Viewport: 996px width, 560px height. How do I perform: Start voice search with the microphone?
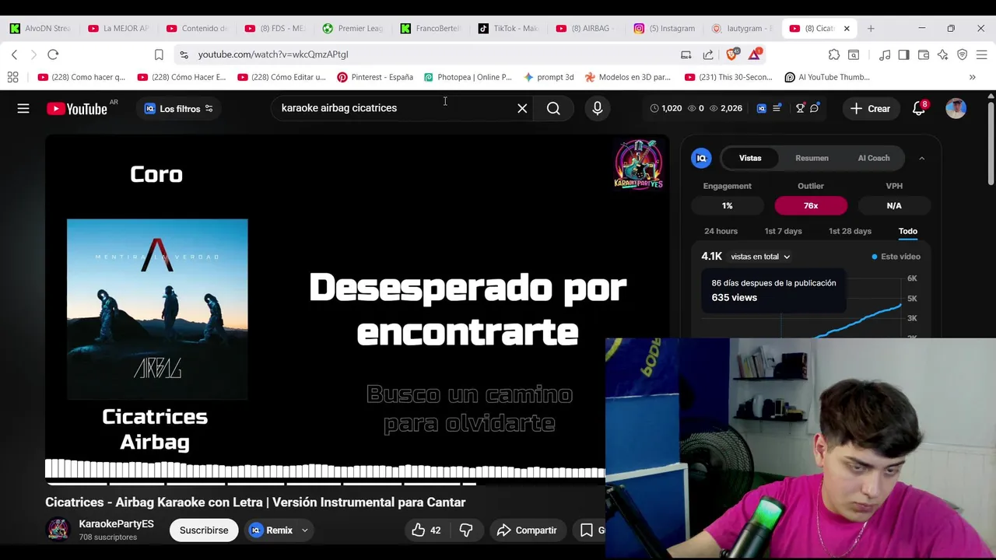click(x=598, y=109)
